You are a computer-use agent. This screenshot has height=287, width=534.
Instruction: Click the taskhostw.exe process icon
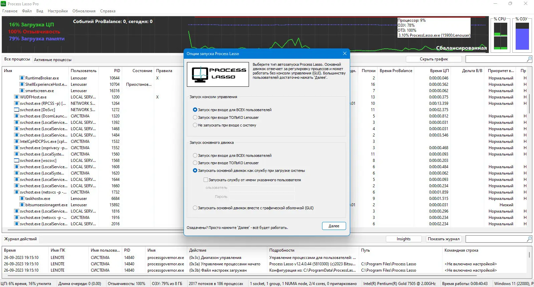tap(22, 199)
